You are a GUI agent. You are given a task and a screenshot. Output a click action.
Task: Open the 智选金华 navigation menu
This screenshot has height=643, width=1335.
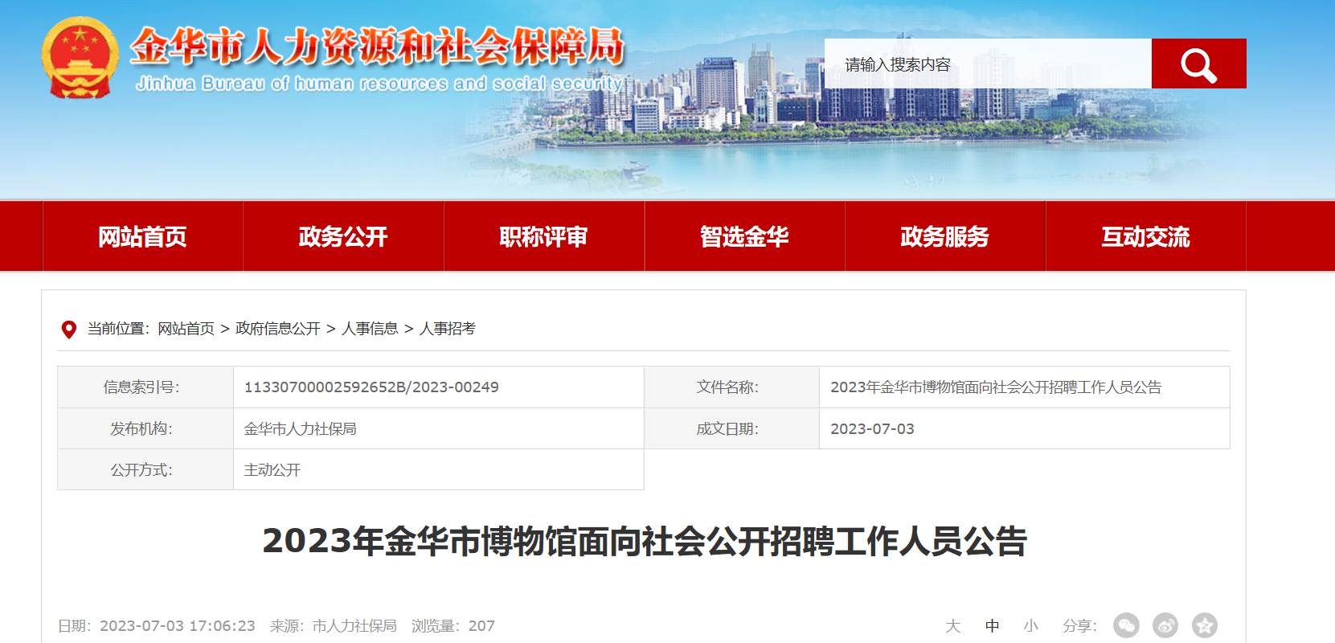point(744,236)
